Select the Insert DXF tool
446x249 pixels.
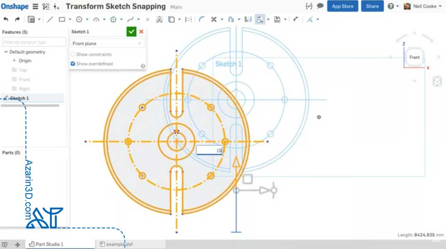(277, 19)
